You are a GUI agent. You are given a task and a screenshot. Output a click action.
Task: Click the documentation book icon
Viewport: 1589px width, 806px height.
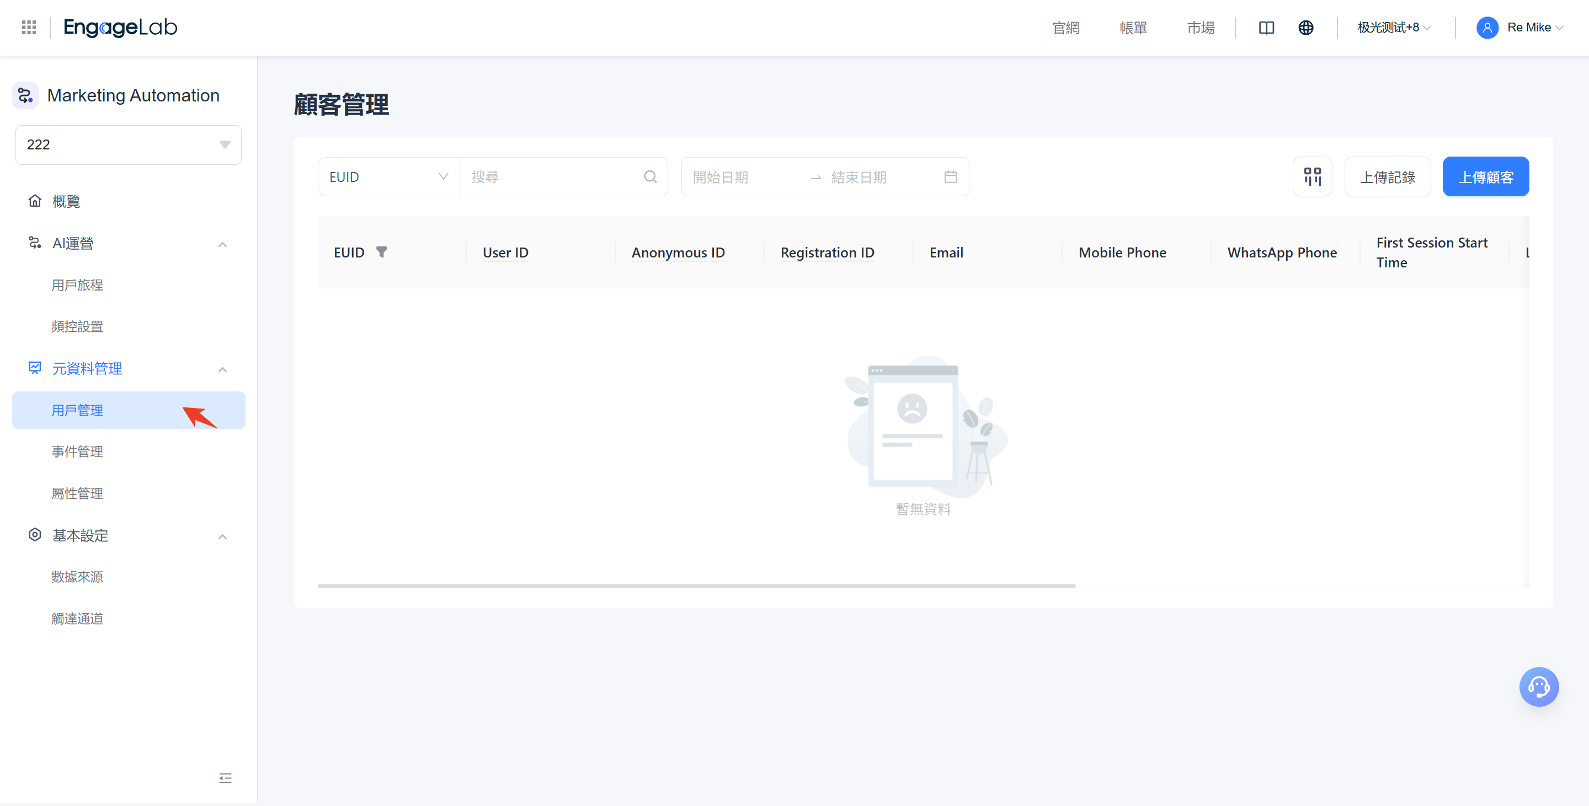[x=1266, y=28]
